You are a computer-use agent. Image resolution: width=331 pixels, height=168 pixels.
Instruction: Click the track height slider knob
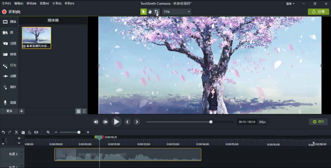pyautogui.click(x=3, y=144)
